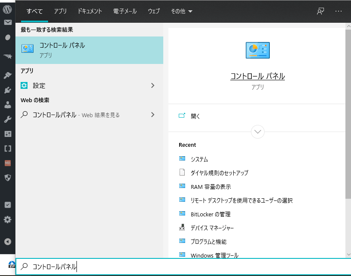Click the sliders settings icon in sidebar
The image size is (351, 276).
point(8,134)
